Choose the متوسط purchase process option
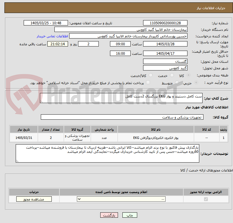Screen dimensions: 233x223 pos(177,82)
